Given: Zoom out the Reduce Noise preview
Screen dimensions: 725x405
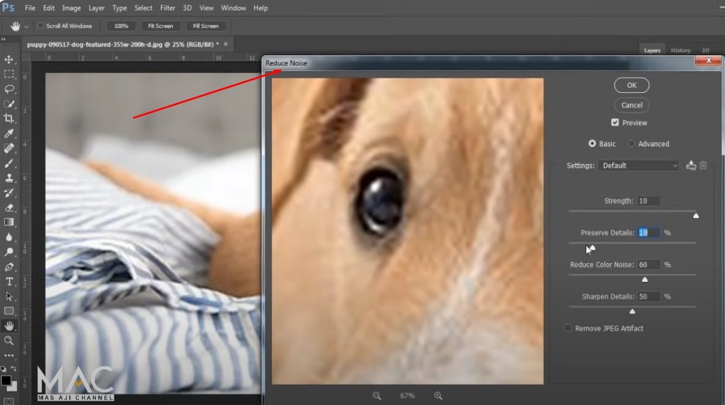Looking at the screenshot, I should [x=377, y=396].
